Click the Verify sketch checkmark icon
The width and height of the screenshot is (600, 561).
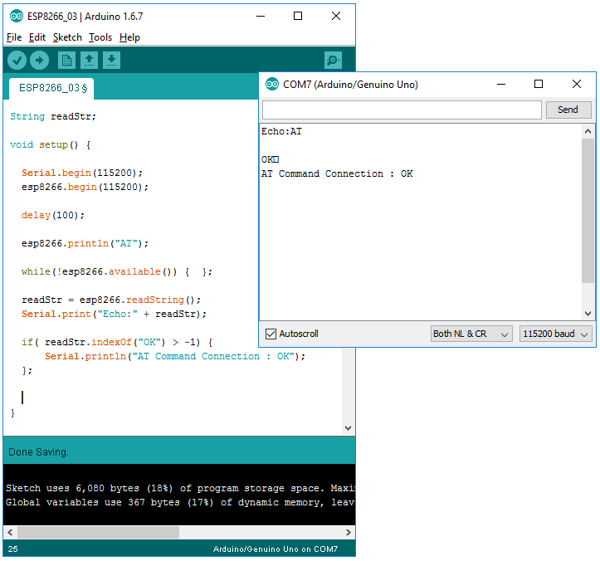17,60
